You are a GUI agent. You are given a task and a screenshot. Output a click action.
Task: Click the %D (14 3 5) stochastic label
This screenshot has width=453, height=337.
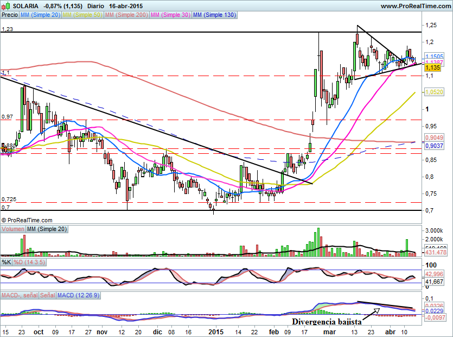(x=27, y=262)
